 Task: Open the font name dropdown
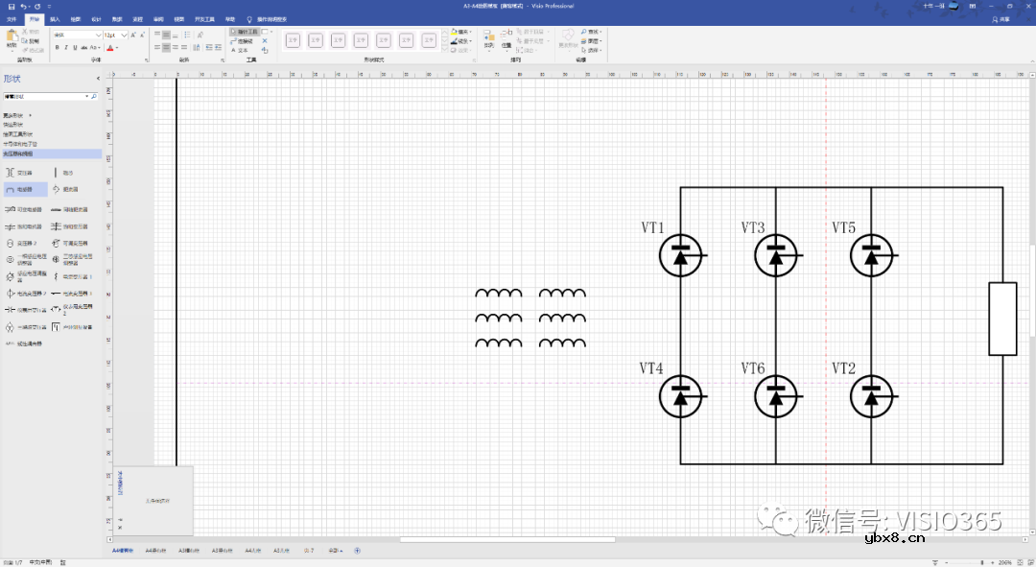pyautogui.click(x=99, y=35)
